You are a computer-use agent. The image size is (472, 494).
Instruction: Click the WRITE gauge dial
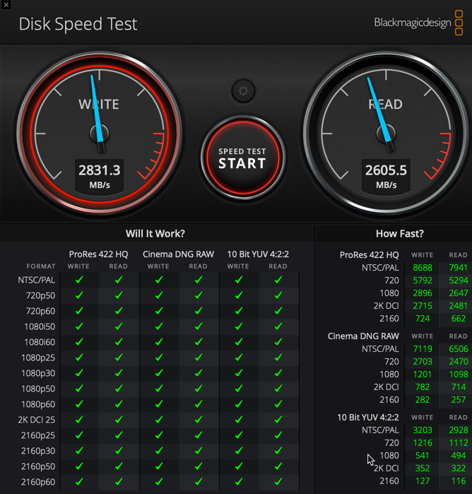coord(99,134)
